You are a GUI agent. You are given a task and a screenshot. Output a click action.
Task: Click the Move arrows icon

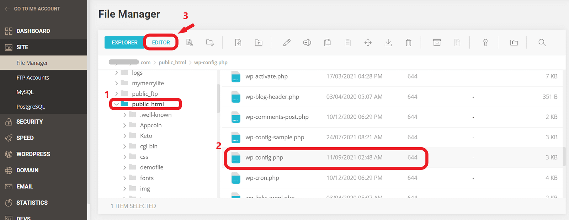point(368,43)
